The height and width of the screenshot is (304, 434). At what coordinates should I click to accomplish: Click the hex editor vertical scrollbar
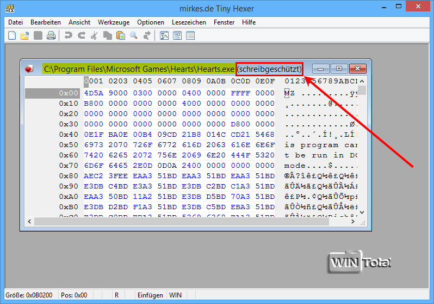click(362, 153)
